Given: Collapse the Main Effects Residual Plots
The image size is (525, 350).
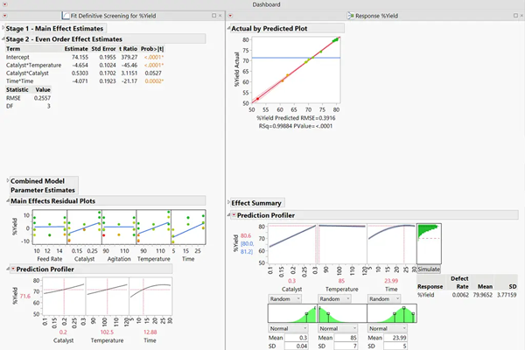Looking at the screenshot, I should [x=3, y=201].
